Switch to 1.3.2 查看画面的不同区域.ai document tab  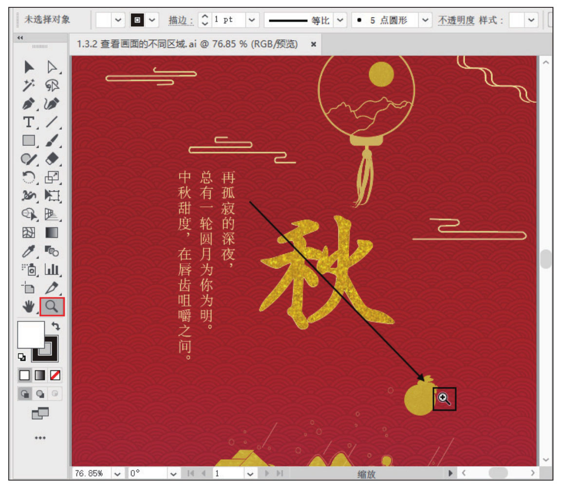(x=187, y=44)
